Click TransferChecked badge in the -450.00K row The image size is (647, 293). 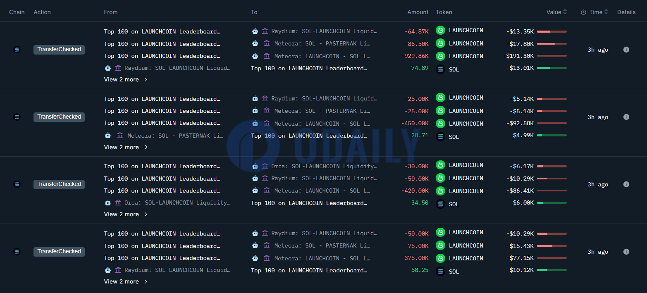59,117
